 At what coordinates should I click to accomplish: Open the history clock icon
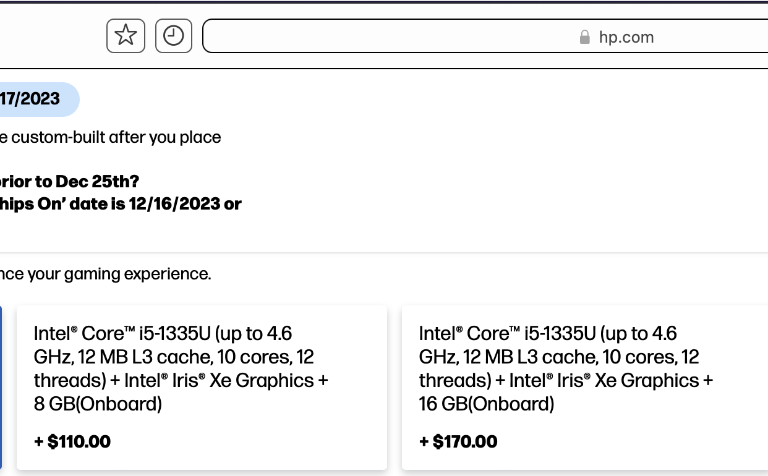173,36
